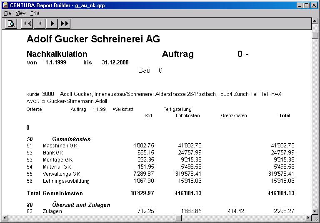The height and width of the screenshot is (223, 320).
Task: Click the 'Nachkalkulation' heading
Action: (57, 54)
